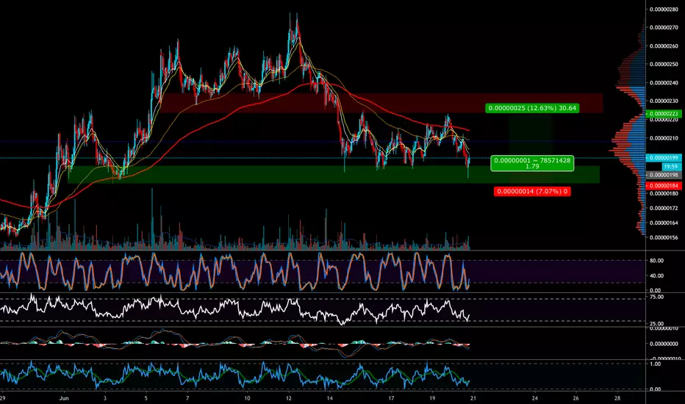Click the 26 label on date axis
Image resolution: width=685 pixels, height=404 pixels.
(575, 398)
